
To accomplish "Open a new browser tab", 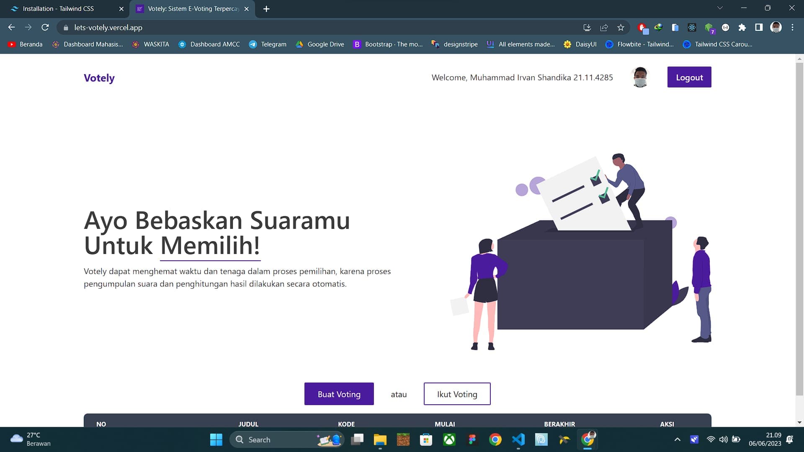I will coord(266,9).
